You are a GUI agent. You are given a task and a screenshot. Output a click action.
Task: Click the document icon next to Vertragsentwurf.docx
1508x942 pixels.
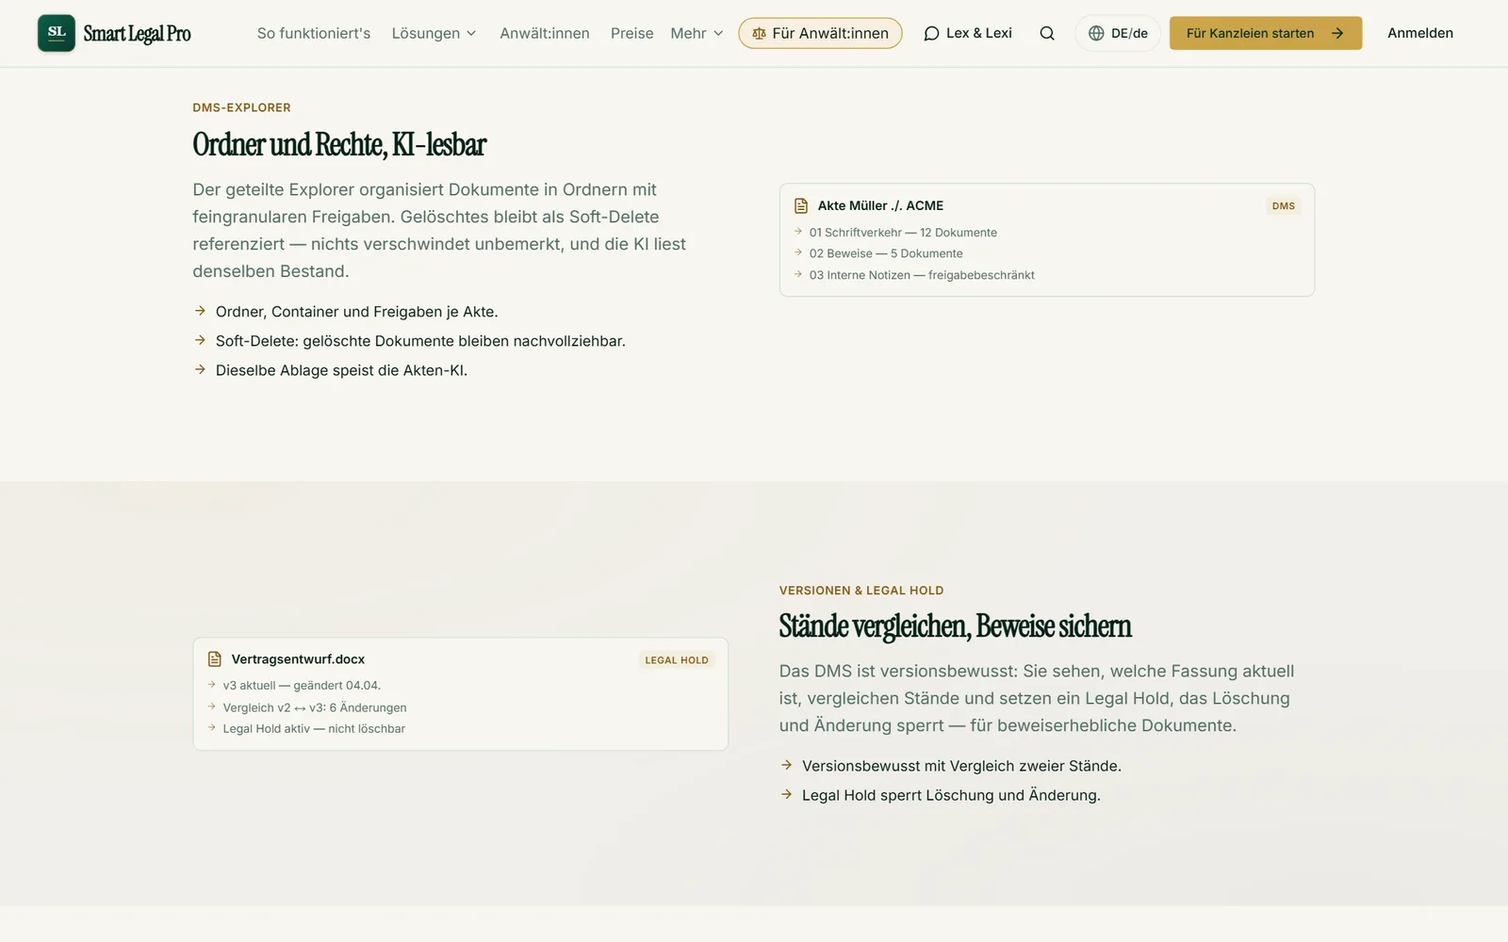(x=215, y=659)
